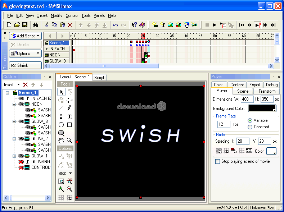Click the Paste clipboard icon
This screenshot has width=284, height=212.
pyautogui.click(x=62, y=25)
